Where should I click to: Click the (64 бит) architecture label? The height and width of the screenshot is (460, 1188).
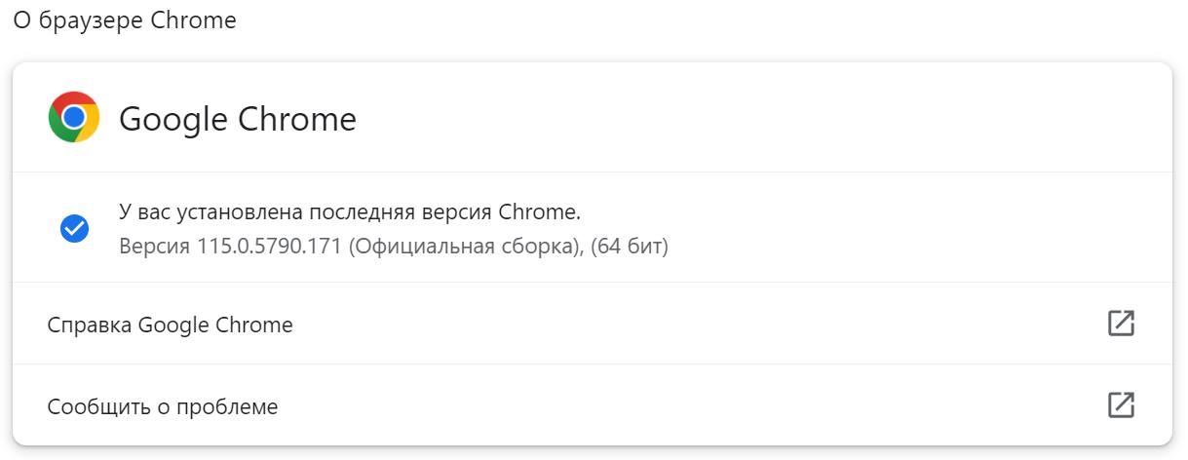tap(630, 246)
